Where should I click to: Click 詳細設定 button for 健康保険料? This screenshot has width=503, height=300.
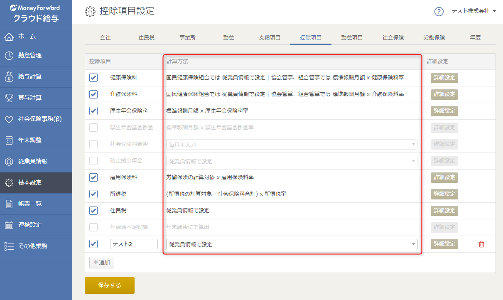(444, 78)
